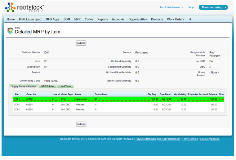Click the top Submit button
The image size is (236, 160).
[x=81, y=43]
